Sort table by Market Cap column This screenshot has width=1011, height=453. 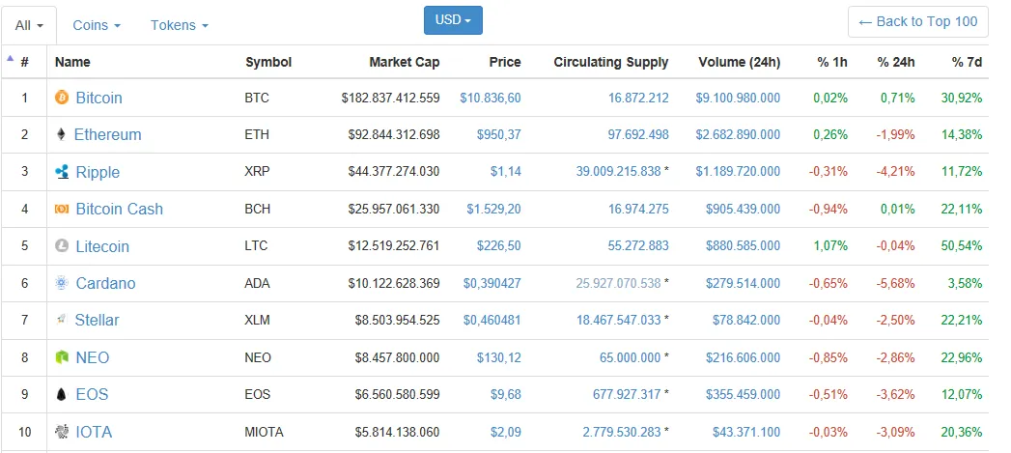pos(405,62)
